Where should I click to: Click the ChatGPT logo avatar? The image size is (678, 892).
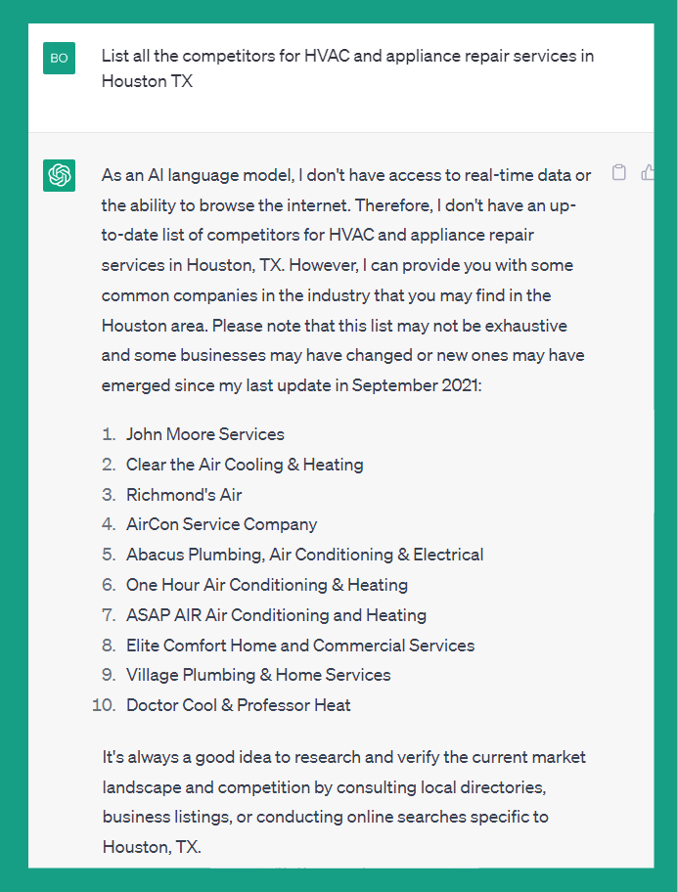coord(60,175)
